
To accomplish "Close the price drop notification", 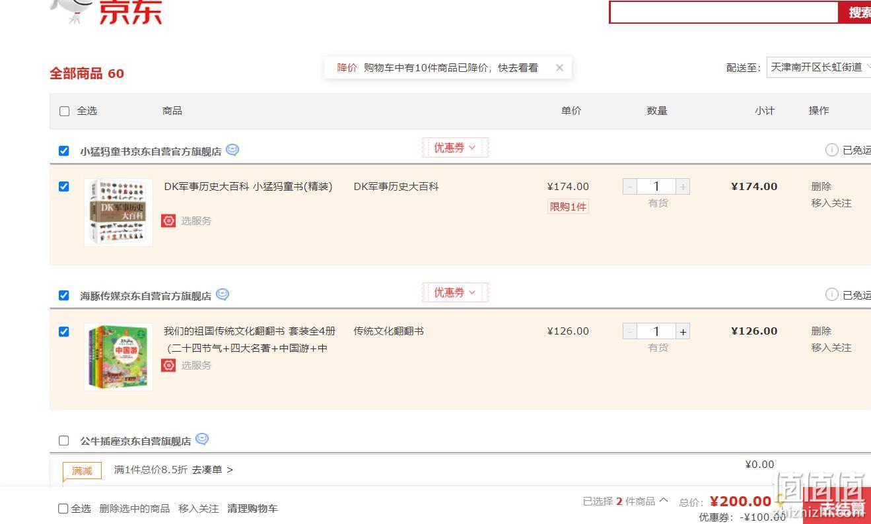I will (x=559, y=67).
